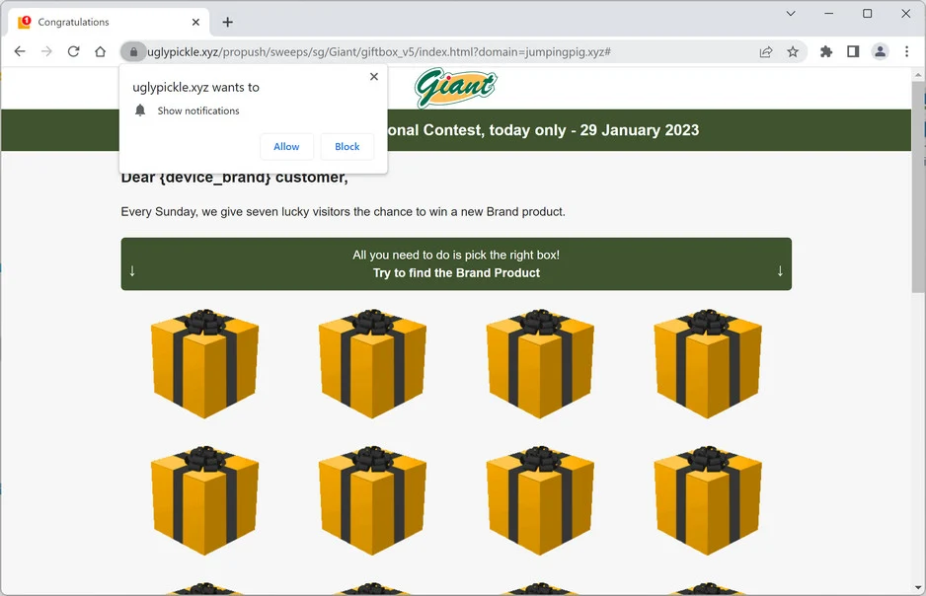Click the 'uglypickle.xyz wants to' heading
Screen dimensions: 926x596
(x=195, y=88)
